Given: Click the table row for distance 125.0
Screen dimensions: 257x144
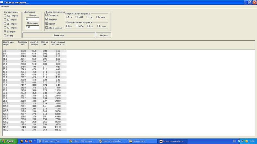Looking at the screenshot, I should [34, 116].
